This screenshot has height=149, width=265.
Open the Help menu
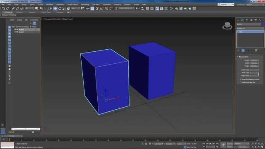(144, 5)
